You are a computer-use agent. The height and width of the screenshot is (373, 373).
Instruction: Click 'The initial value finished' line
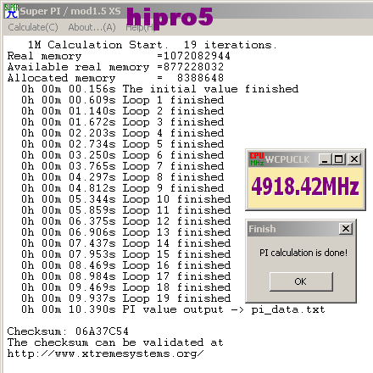[160, 89]
